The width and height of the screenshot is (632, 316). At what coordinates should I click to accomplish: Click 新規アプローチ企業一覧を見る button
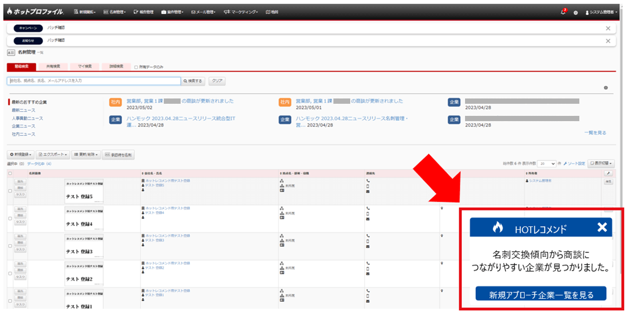click(x=541, y=294)
